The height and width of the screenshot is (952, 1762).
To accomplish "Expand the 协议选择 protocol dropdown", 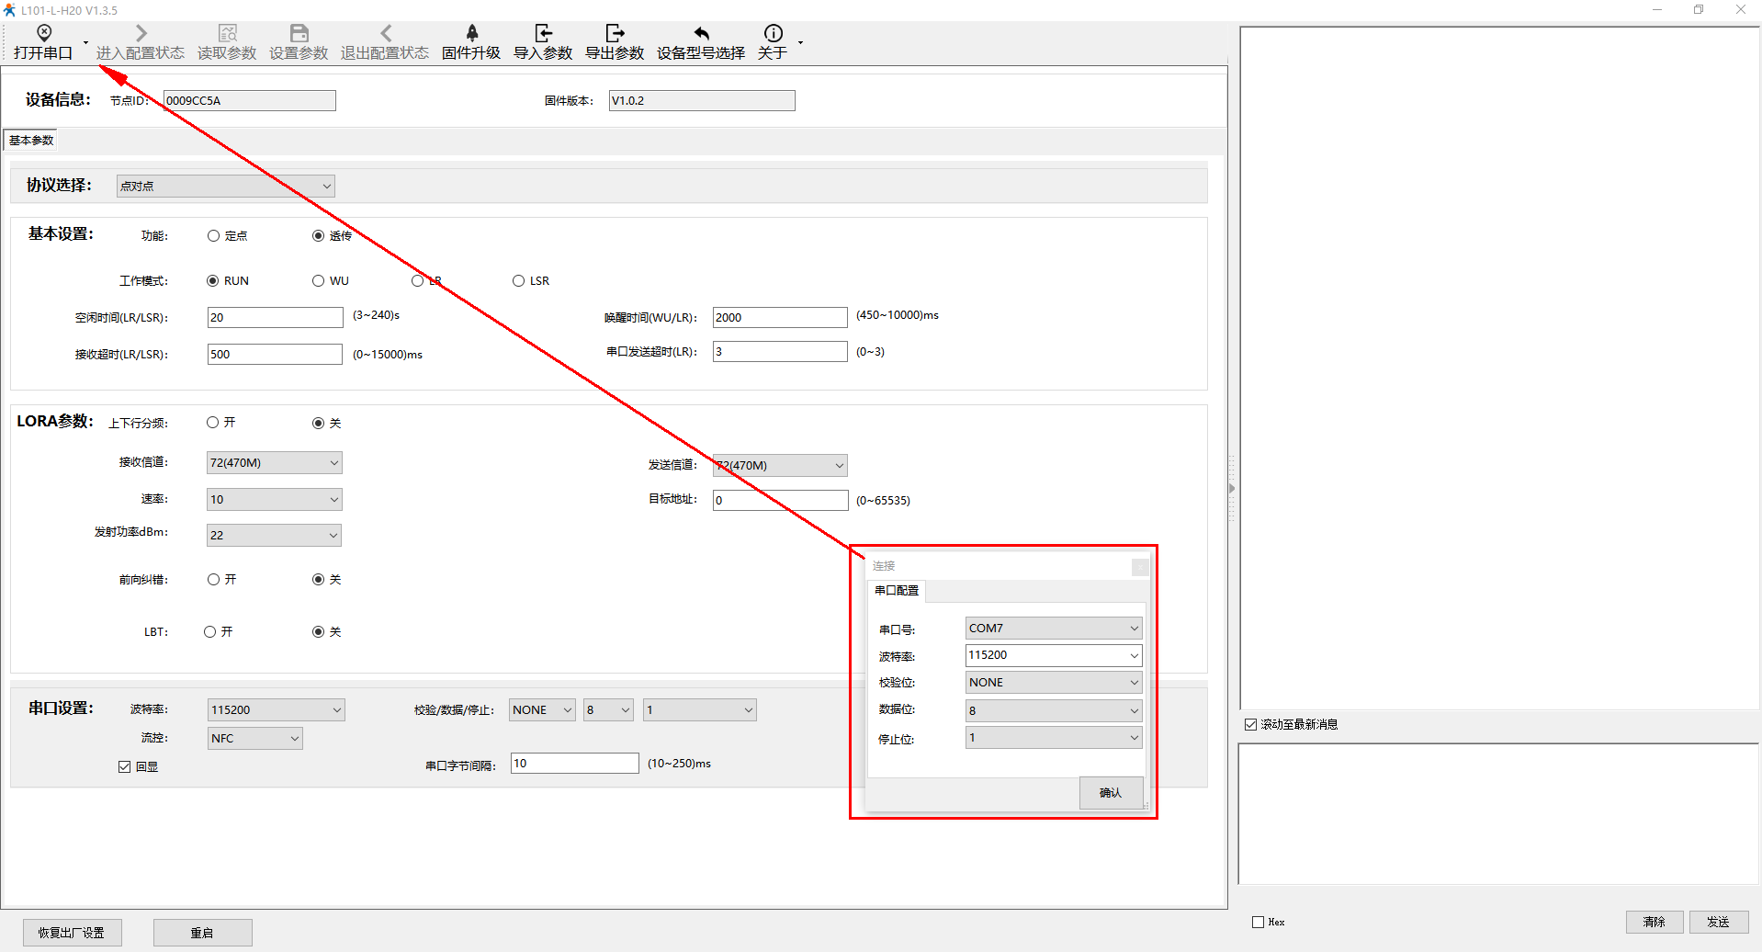I will [x=225, y=187].
